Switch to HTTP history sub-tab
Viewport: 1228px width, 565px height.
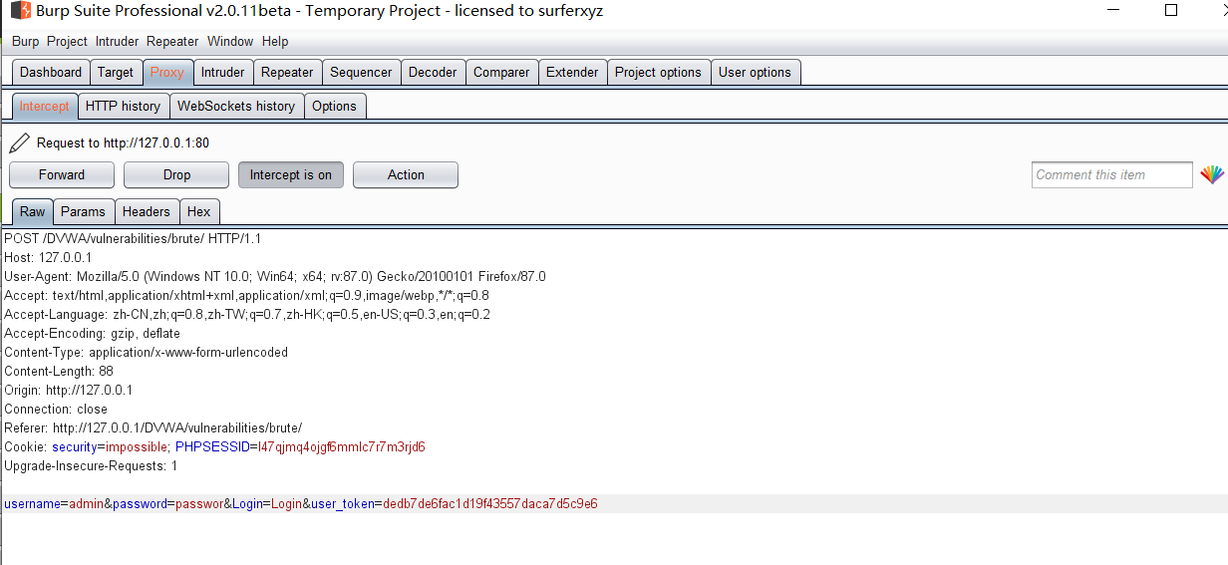[x=123, y=106]
